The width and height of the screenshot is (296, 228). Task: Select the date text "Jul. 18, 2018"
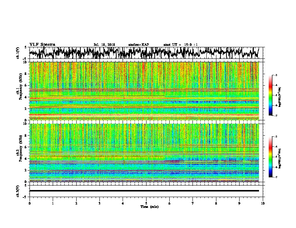[104, 45]
